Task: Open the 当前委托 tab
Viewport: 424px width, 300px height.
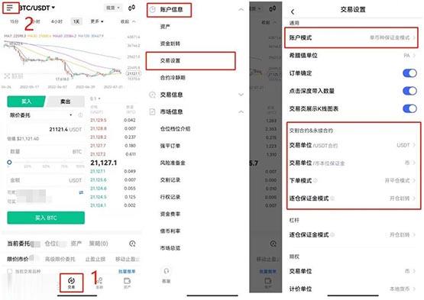Action: tap(18, 244)
